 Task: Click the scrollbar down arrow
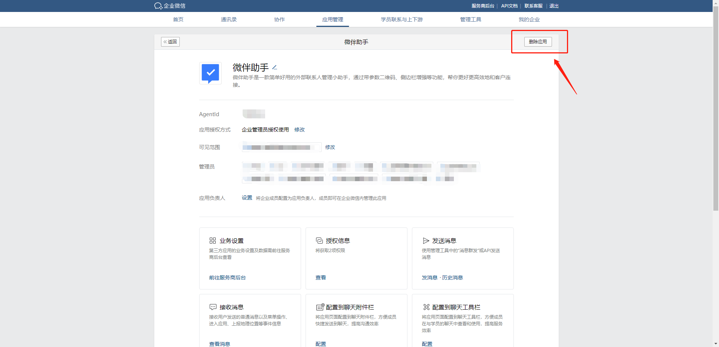[x=716, y=344]
